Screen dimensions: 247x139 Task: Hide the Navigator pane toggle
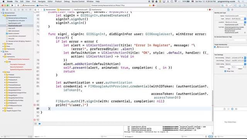[236, 5]
